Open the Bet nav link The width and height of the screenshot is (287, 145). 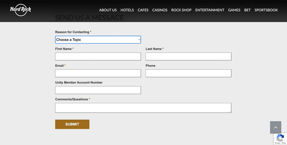247,10
